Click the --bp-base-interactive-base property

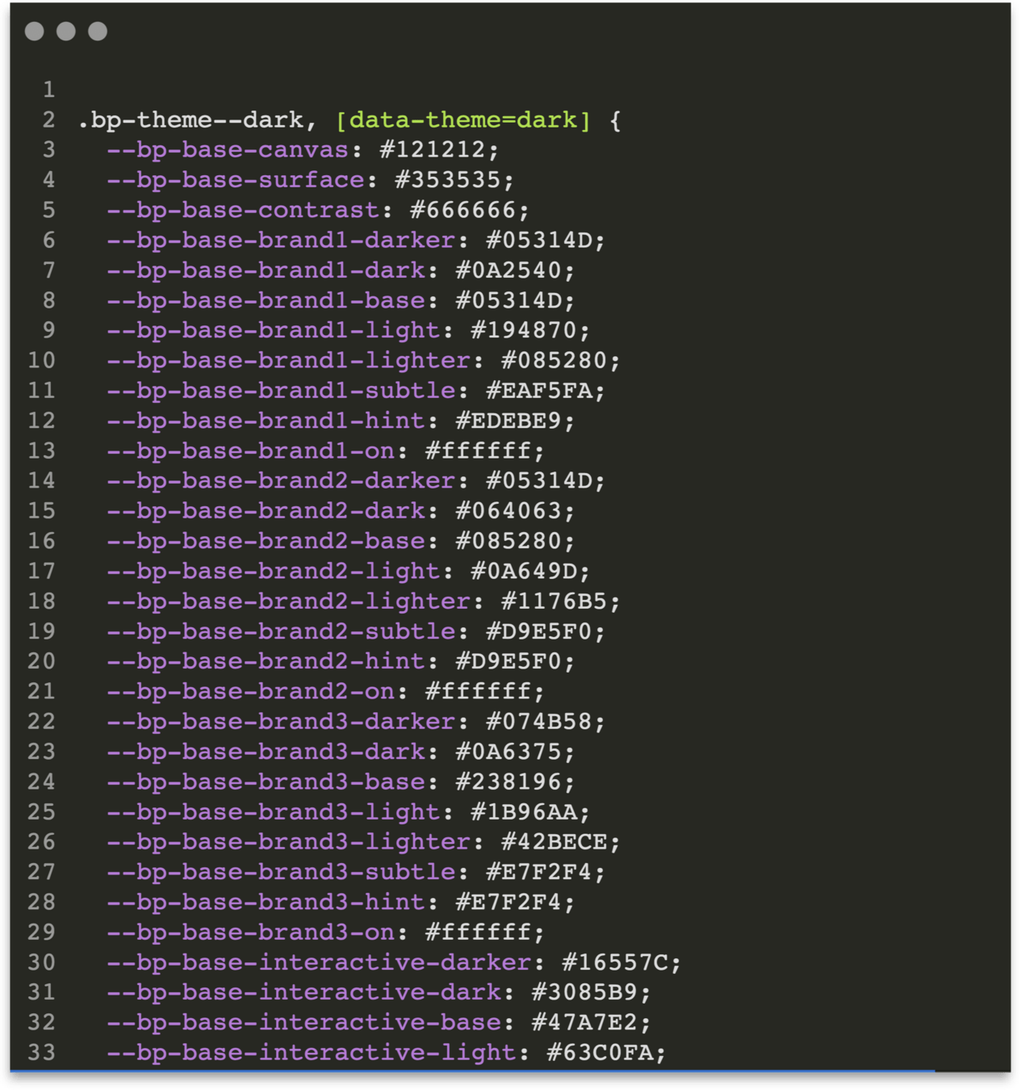coord(303,1022)
